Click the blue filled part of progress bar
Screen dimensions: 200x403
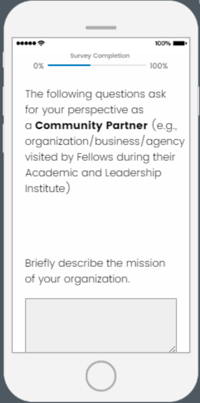click(x=69, y=65)
